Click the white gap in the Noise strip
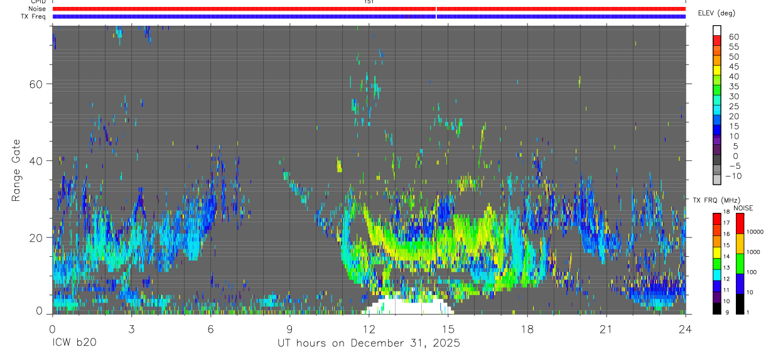The height and width of the screenshot is (356, 771). tap(436, 9)
